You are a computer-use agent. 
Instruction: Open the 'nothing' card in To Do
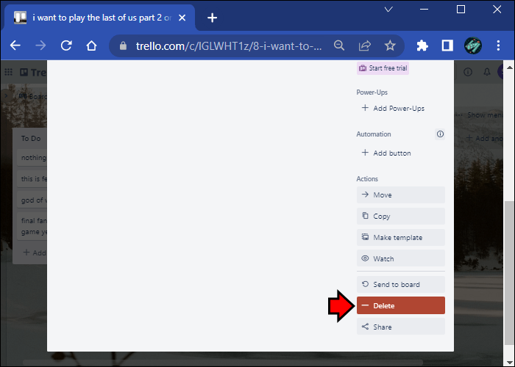pos(32,158)
